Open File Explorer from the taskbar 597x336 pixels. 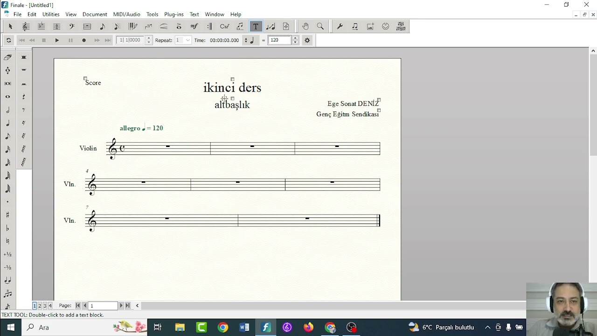click(180, 328)
